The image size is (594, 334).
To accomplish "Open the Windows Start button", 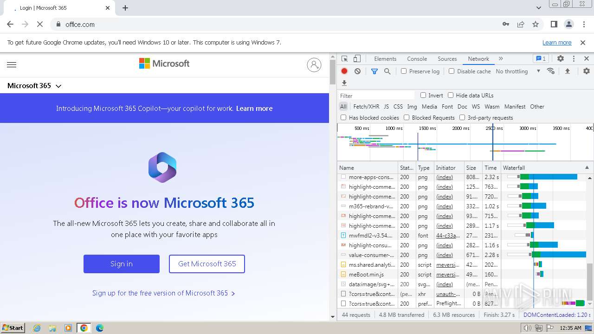I will pos(13,328).
